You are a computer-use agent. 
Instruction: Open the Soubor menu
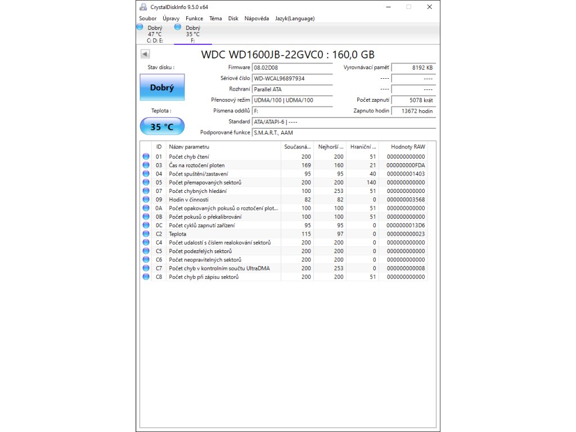pos(148,19)
